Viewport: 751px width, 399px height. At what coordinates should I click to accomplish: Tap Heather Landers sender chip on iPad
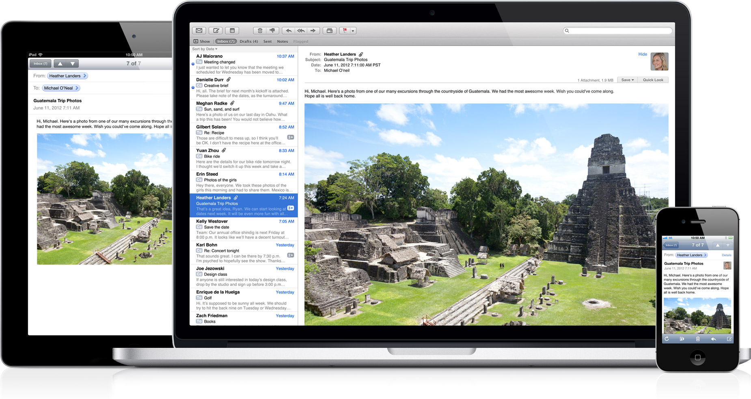tap(67, 76)
